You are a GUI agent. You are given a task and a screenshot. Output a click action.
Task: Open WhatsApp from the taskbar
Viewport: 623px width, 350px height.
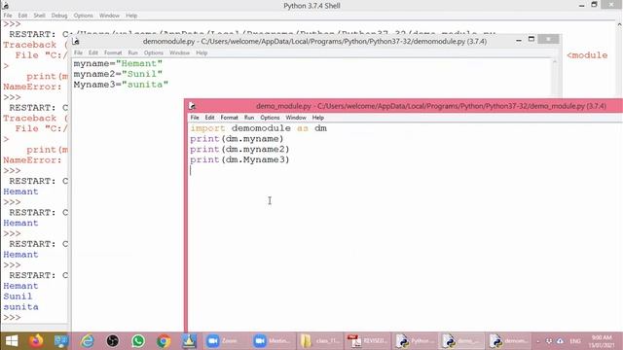point(138,341)
